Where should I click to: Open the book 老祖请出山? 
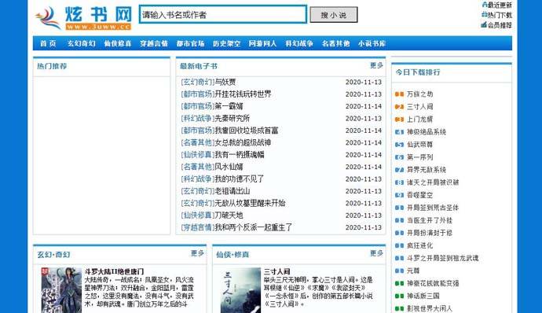click(233, 191)
